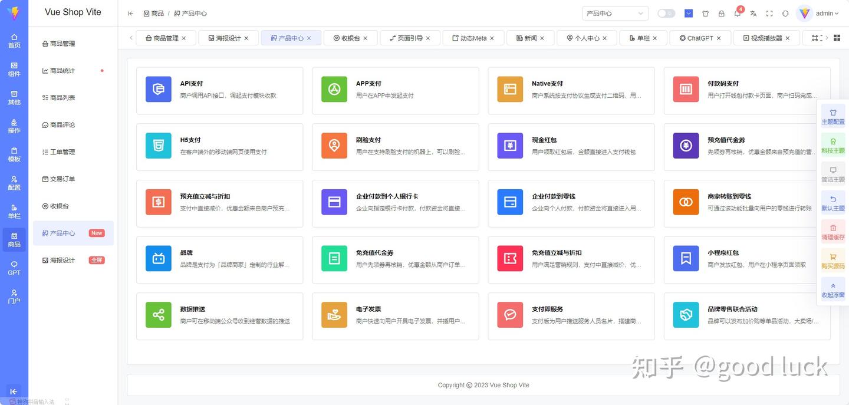Open GPT in the left rail
The width and height of the screenshot is (849, 405).
[x=14, y=268]
